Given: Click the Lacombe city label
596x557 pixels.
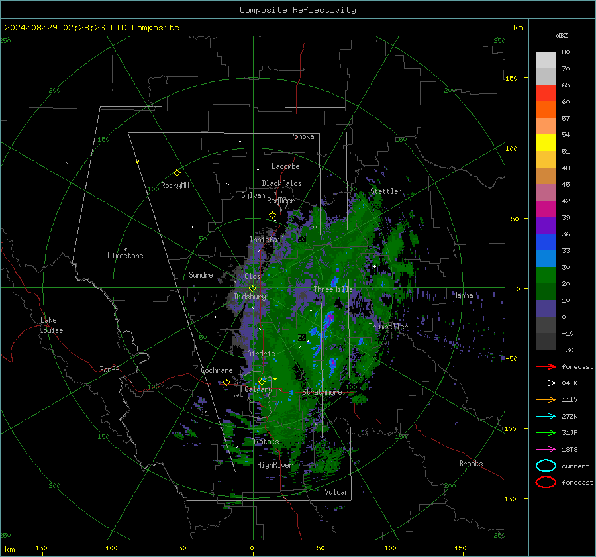Looking at the screenshot, I should click(x=285, y=166).
